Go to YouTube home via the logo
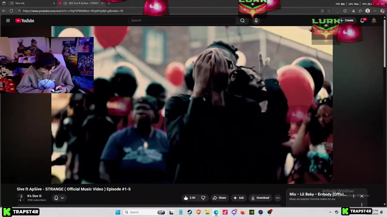The height and width of the screenshot is (217, 387). pos(25,20)
